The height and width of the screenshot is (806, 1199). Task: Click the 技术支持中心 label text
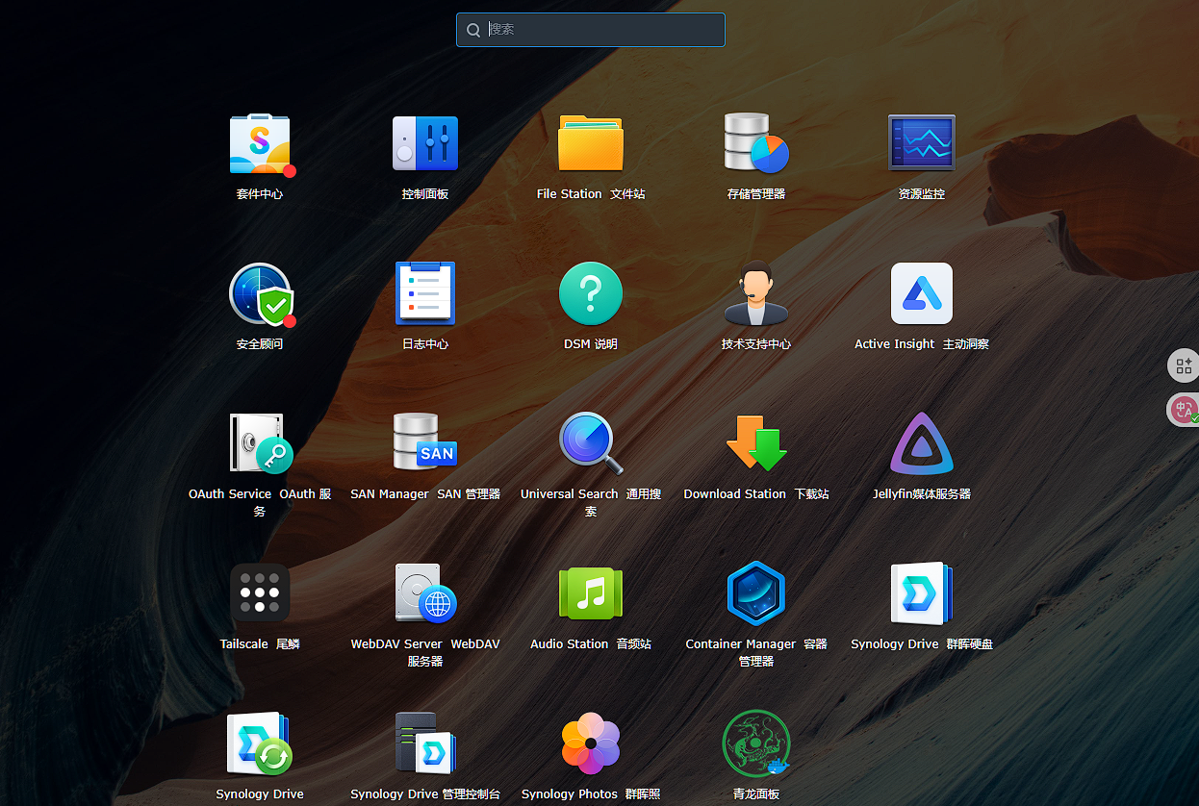click(756, 344)
